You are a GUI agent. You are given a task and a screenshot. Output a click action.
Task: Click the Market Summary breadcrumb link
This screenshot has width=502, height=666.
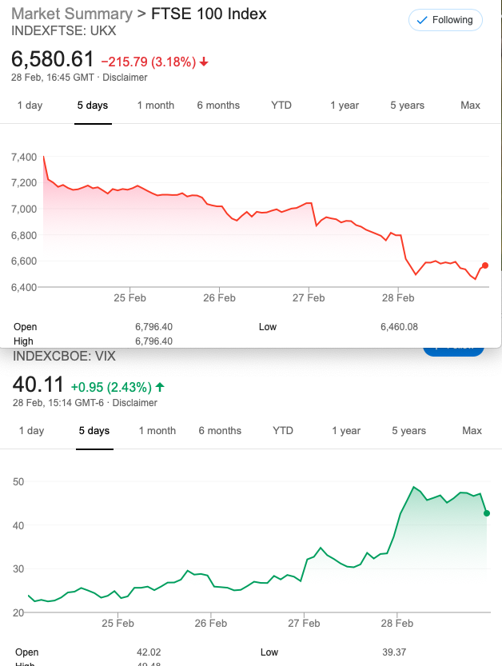tap(72, 14)
